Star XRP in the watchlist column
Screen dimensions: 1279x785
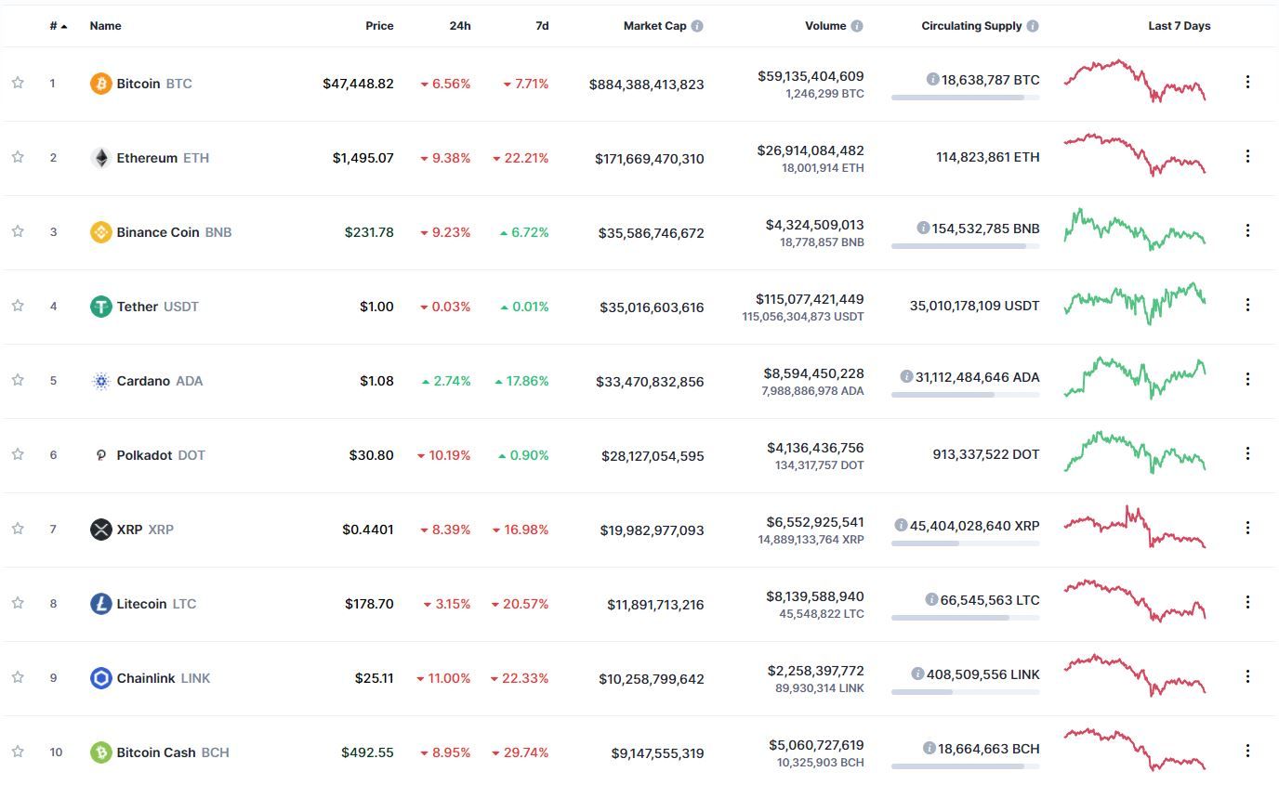pos(18,529)
